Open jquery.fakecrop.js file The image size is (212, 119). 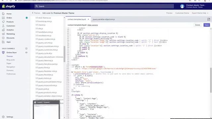46,60
